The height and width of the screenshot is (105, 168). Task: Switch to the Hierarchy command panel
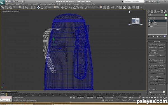click(x=155, y=11)
